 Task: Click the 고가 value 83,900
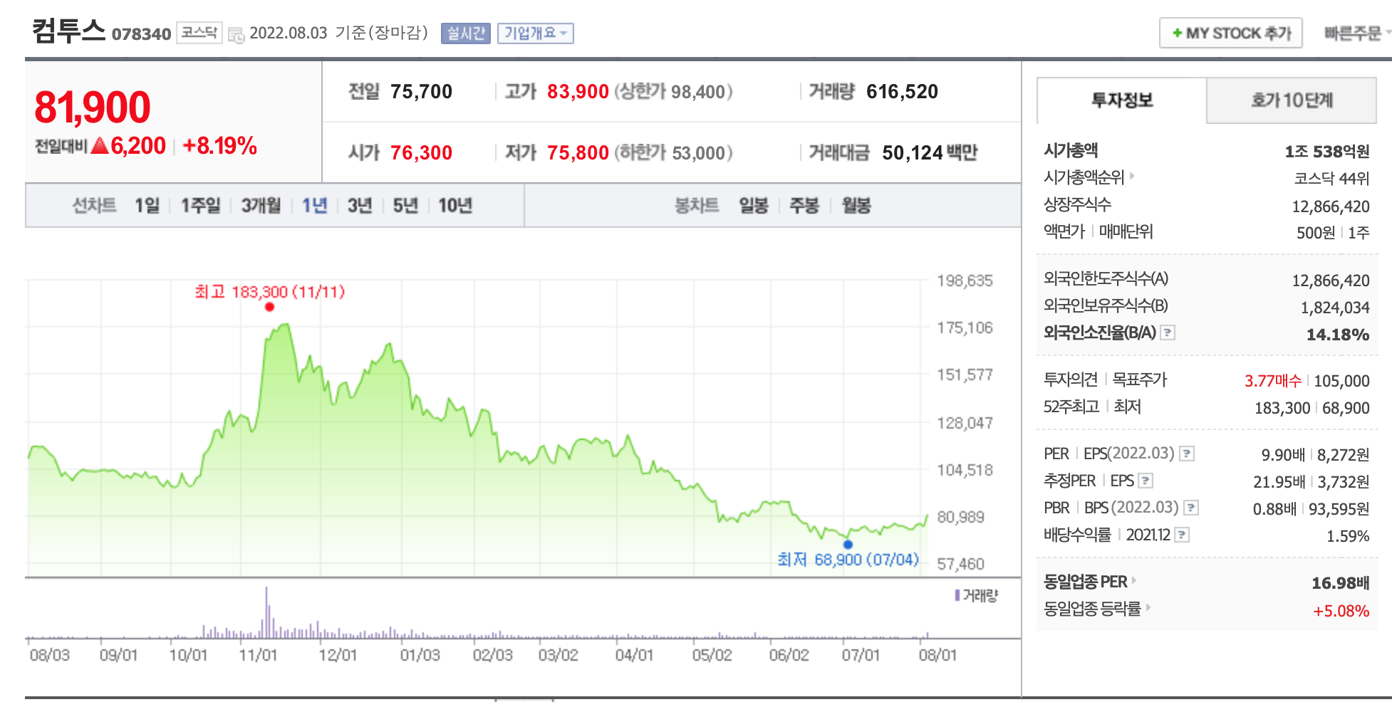tap(578, 92)
